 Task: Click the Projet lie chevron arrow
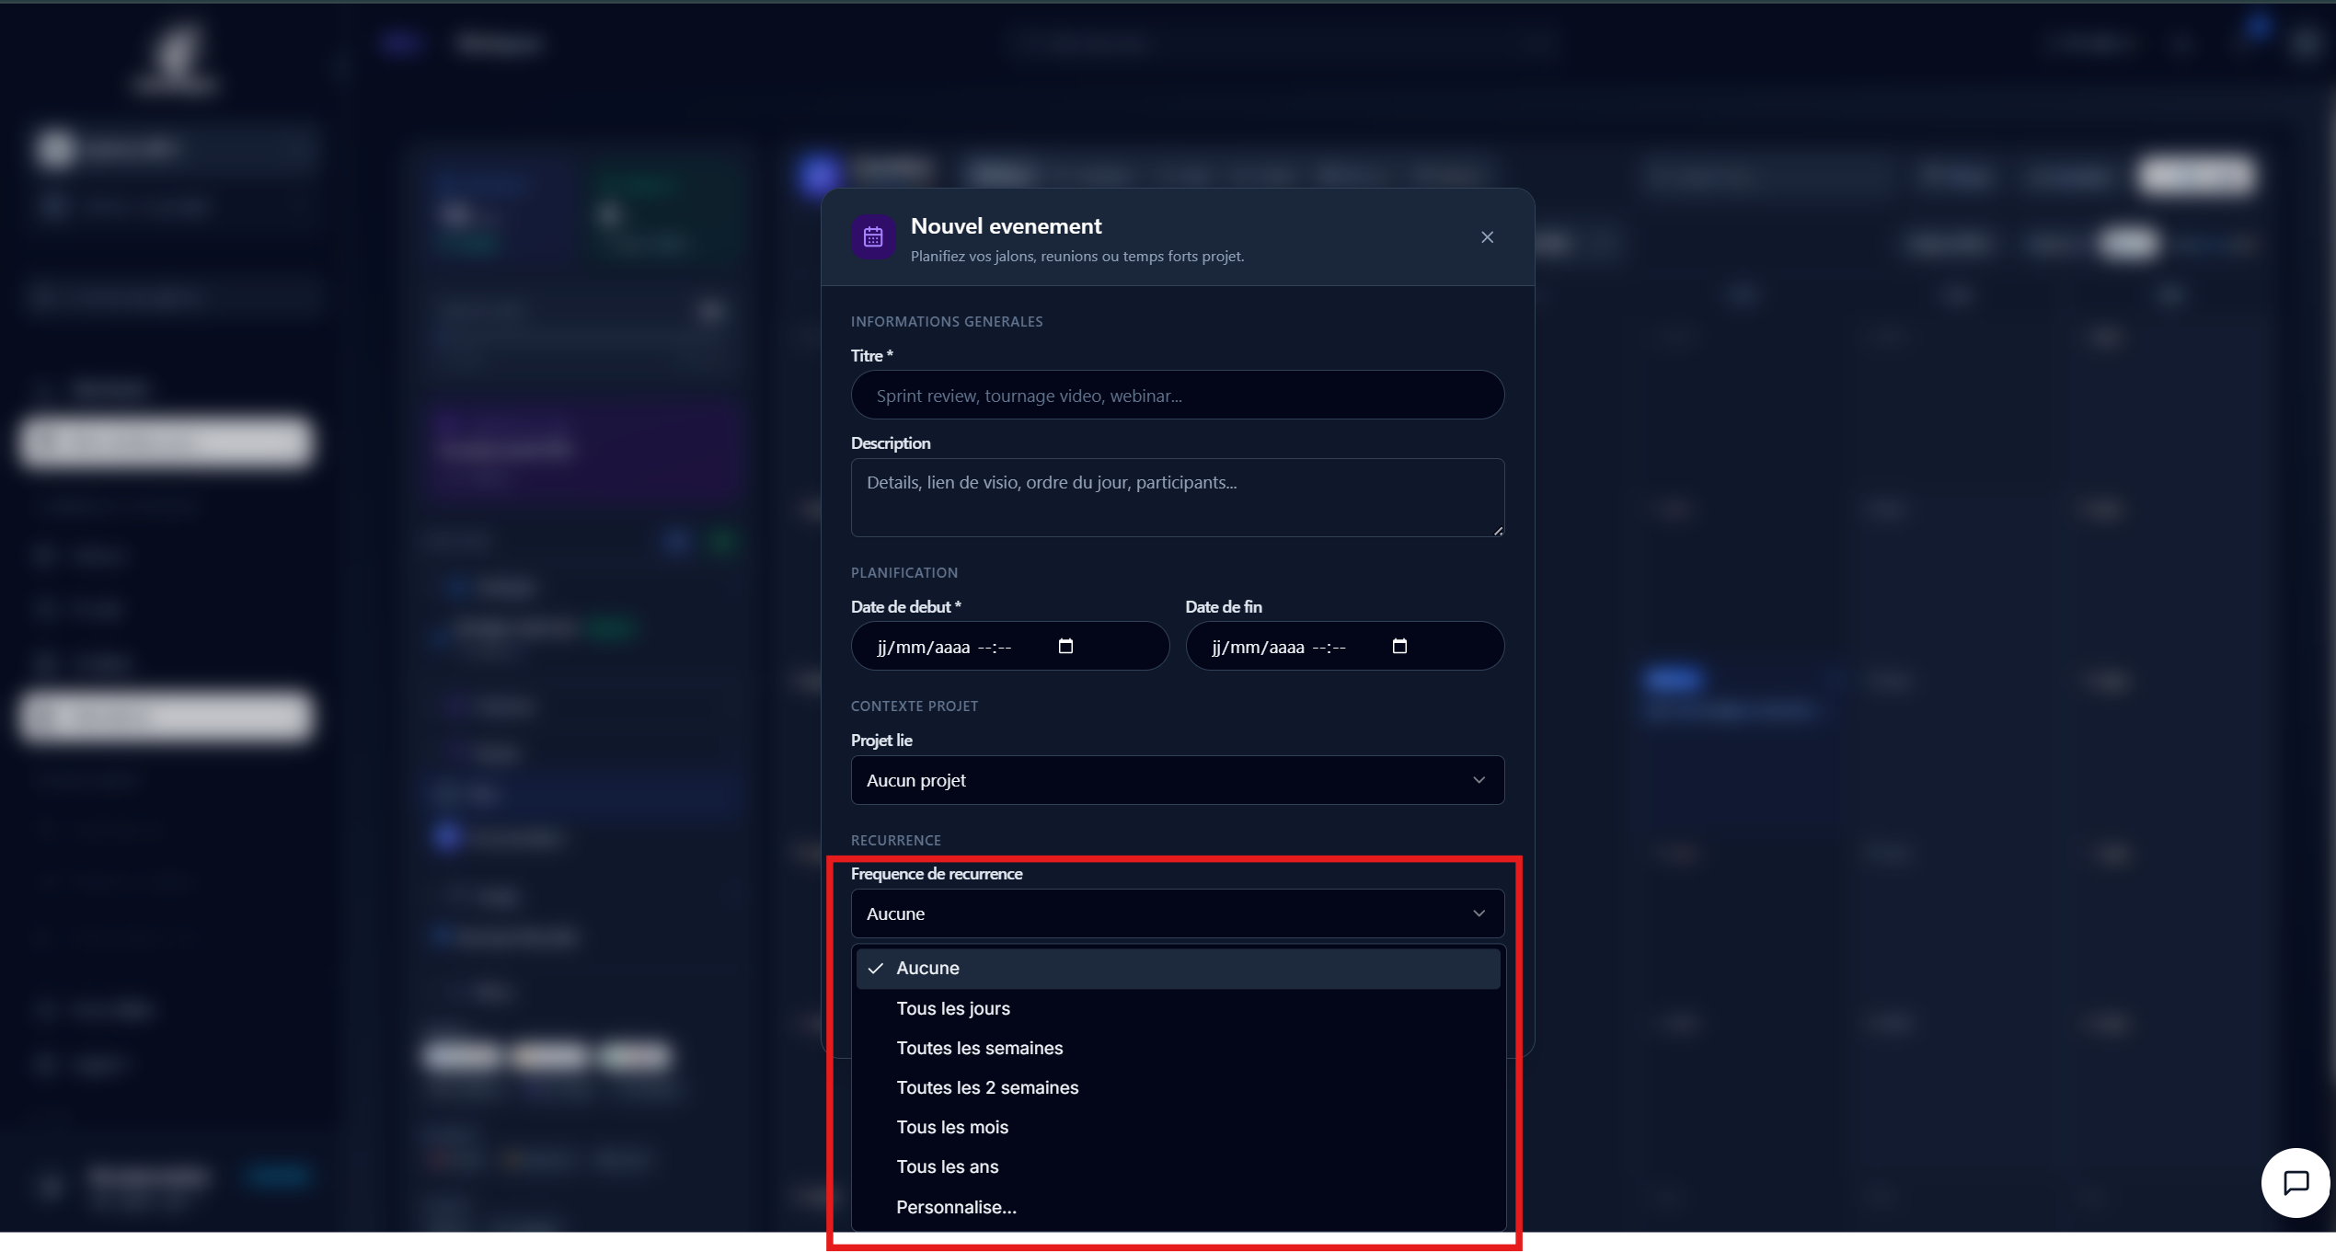[1479, 780]
